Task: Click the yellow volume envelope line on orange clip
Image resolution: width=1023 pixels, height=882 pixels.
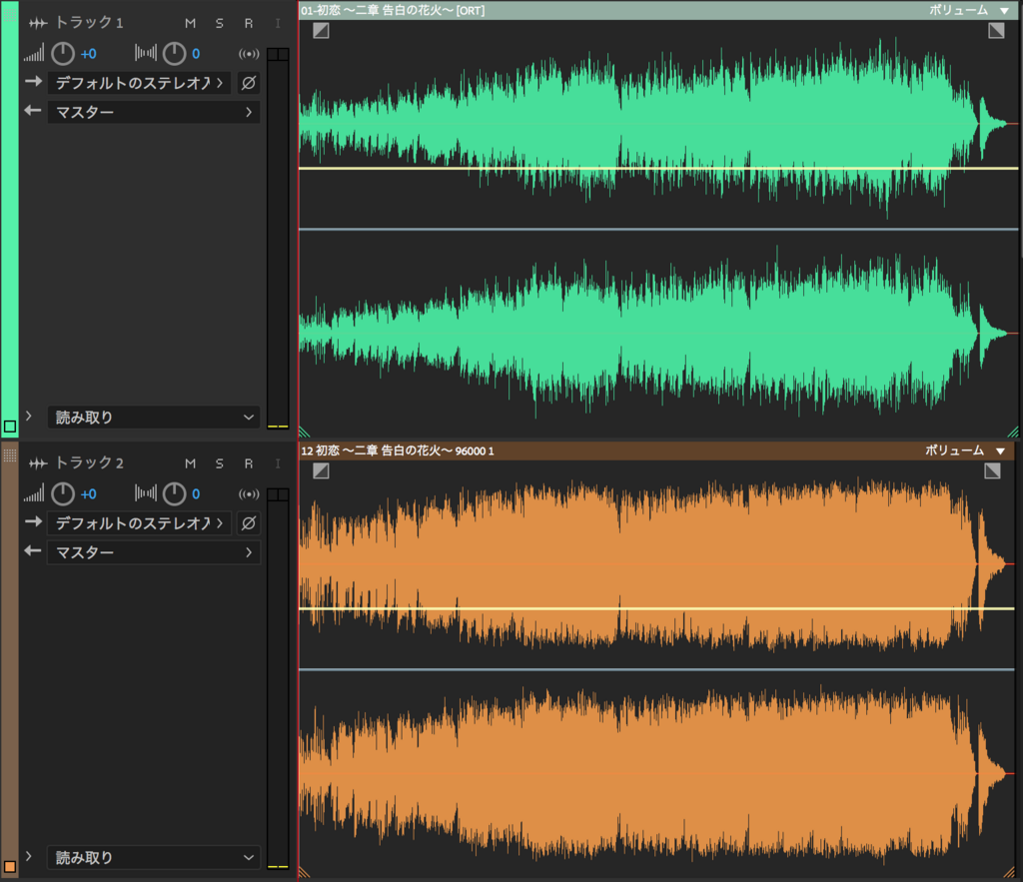Action: [657, 608]
